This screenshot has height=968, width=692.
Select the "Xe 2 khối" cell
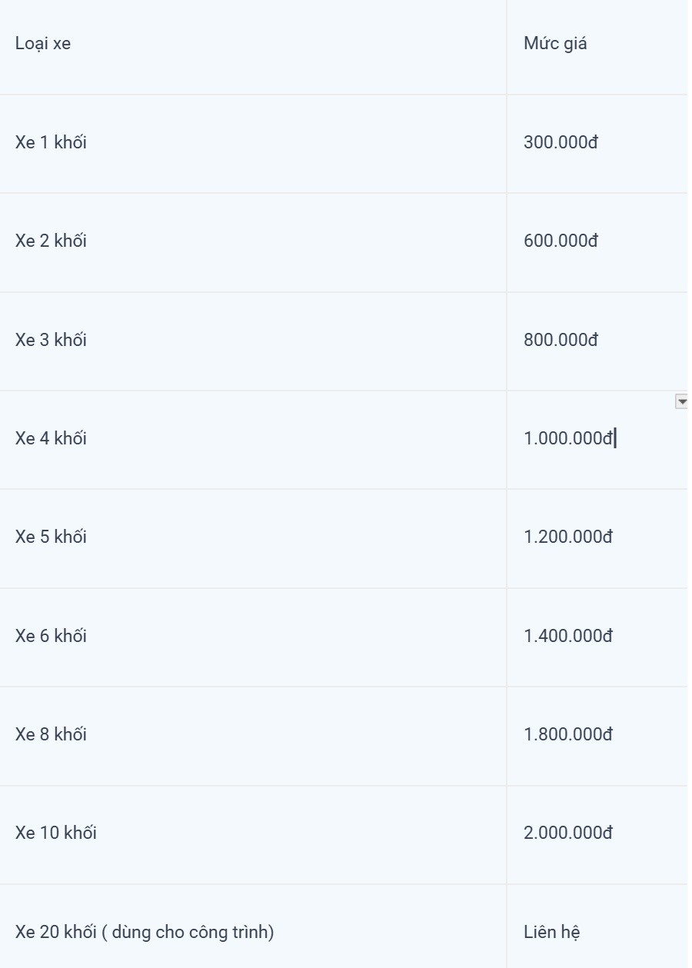pyautogui.click(x=51, y=241)
